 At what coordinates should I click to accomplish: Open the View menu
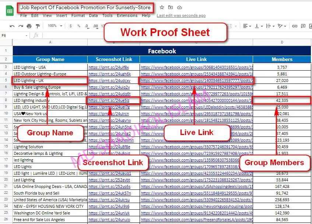47,15
